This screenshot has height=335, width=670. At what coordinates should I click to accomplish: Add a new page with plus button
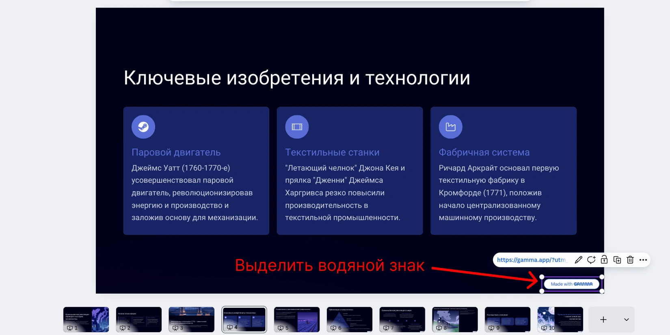[603, 320]
